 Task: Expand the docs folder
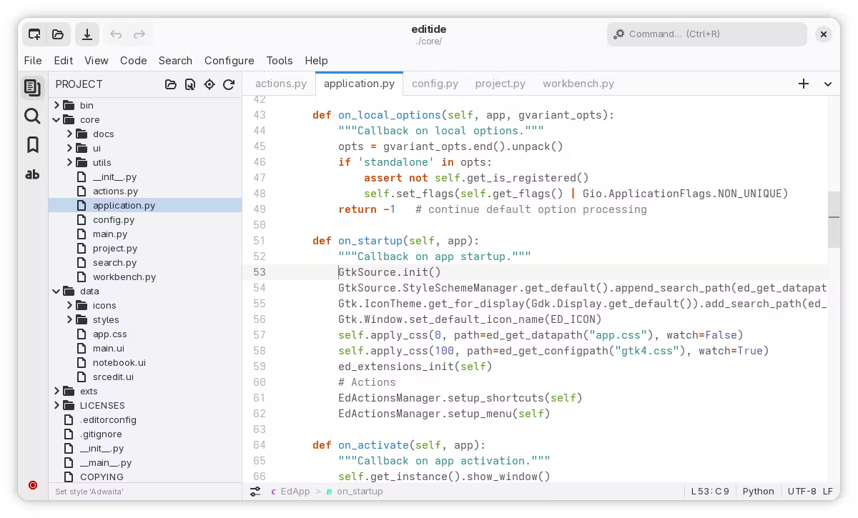point(69,134)
